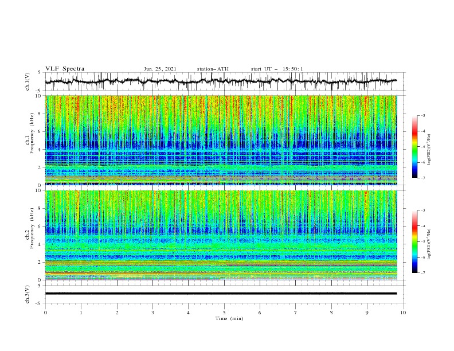
Task: Click the 'Time (min)' axis label
Action: (229, 318)
